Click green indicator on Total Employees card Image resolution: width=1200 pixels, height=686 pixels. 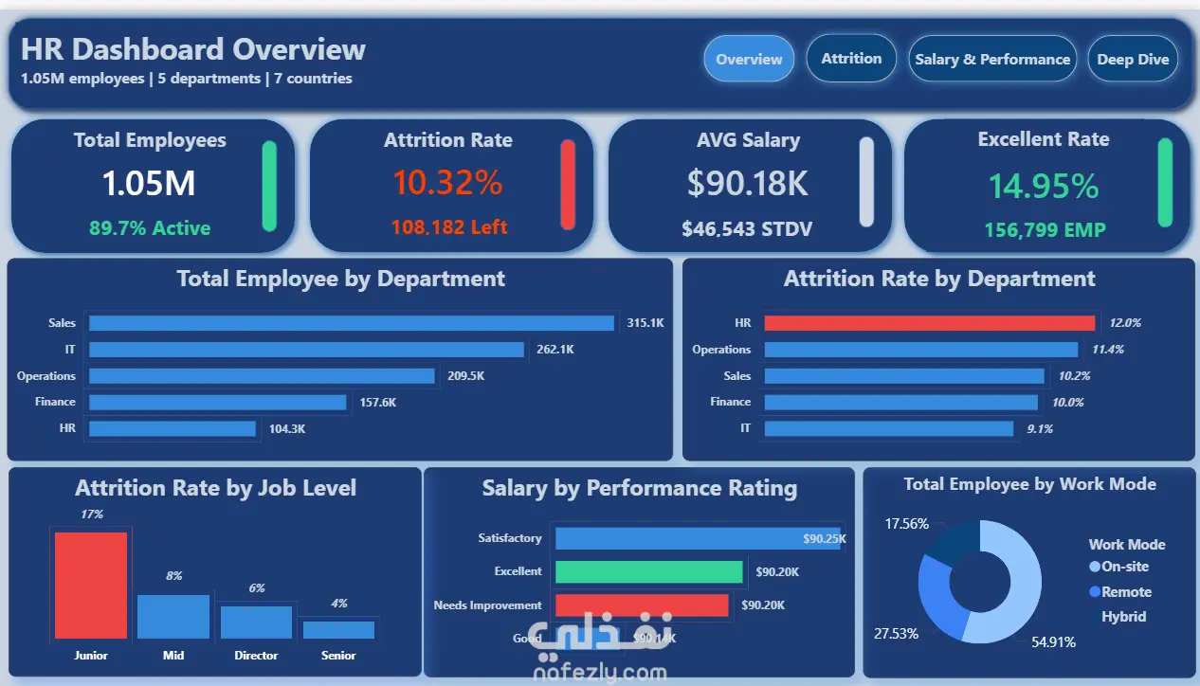coord(269,186)
